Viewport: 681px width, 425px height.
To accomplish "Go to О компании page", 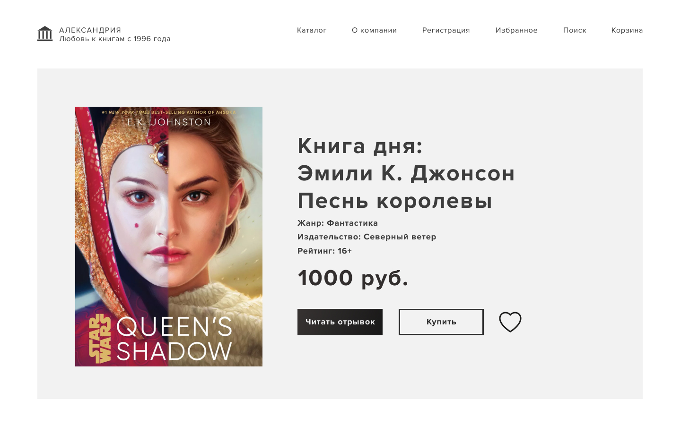I will tap(374, 30).
